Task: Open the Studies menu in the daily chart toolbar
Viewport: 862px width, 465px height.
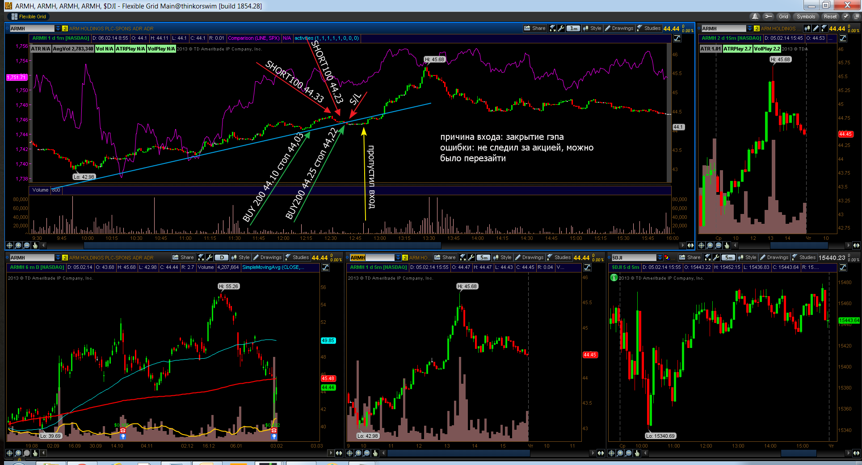Action: tap(297, 257)
